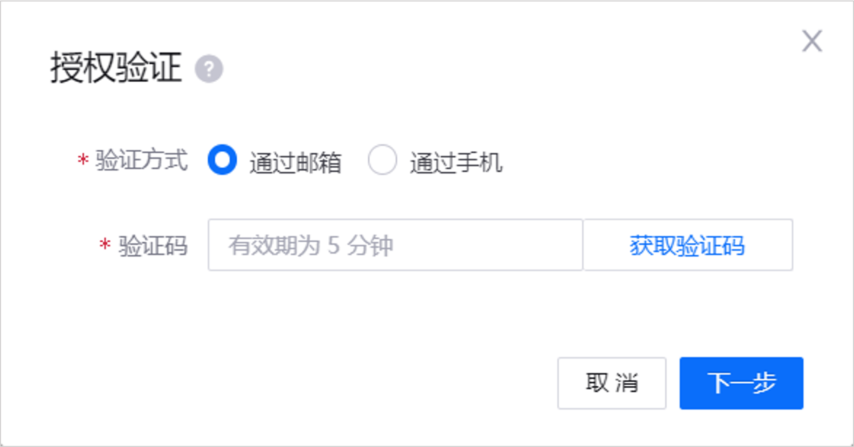Choose email verification method
The width and height of the screenshot is (854, 447).
[222, 160]
